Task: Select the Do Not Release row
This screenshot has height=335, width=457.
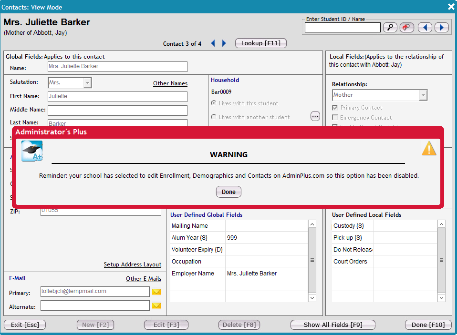Action: 384,249
